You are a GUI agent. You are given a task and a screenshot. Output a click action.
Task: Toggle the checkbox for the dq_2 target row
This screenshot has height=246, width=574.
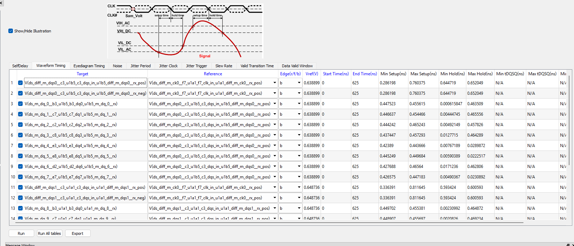(x=21, y=125)
